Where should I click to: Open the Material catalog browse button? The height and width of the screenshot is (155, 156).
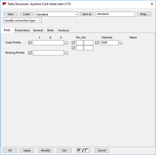[x=121, y=43]
